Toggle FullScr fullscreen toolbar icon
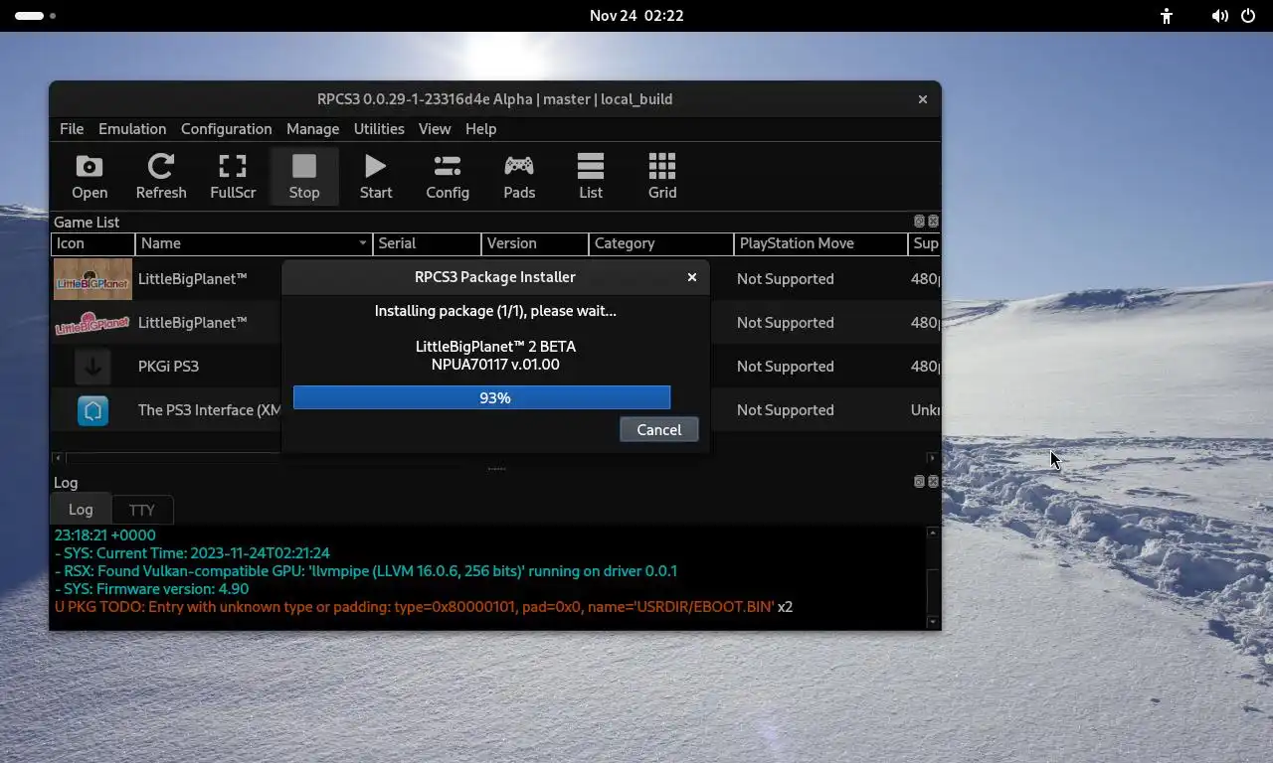The height and width of the screenshot is (763, 1273). pos(233,177)
